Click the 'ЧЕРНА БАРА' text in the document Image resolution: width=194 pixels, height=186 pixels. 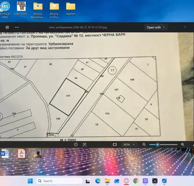(114, 35)
